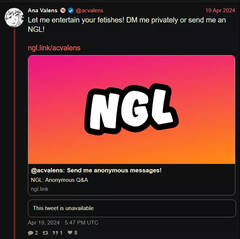The image size is (240, 239).
Task: Click the quote marks icon
Action: click(x=55, y=233)
